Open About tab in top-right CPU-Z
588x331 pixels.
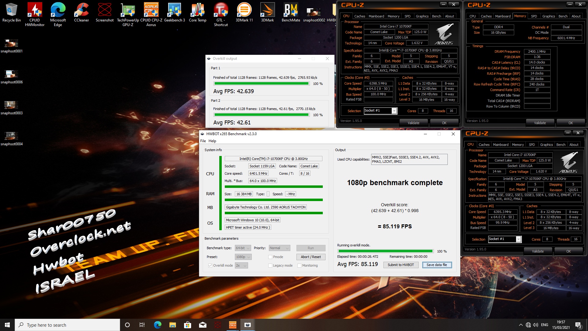(x=576, y=16)
